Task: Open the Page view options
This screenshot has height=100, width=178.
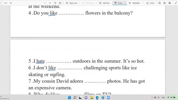Action: (71, 3)
